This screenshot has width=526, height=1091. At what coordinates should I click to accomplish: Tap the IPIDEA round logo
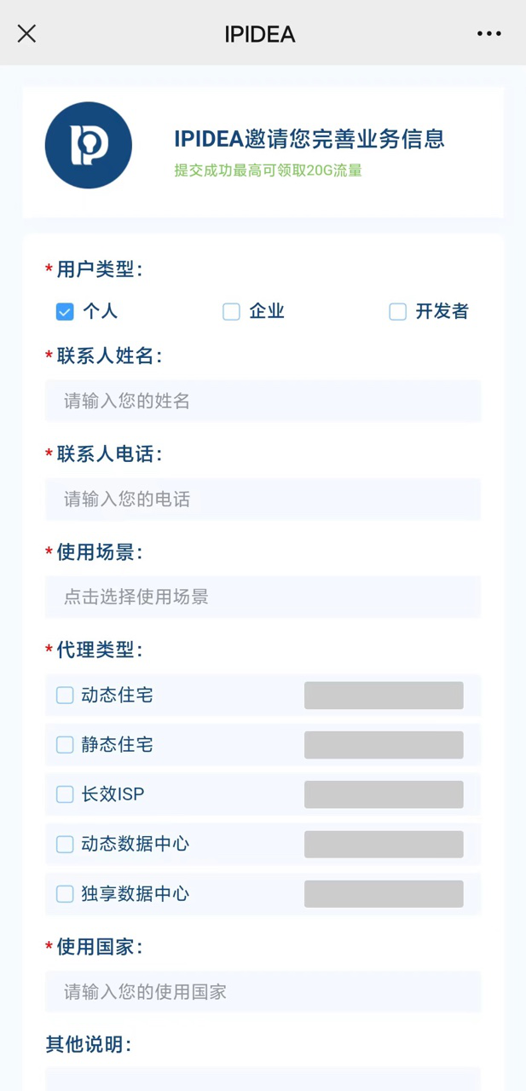[89, 145]
